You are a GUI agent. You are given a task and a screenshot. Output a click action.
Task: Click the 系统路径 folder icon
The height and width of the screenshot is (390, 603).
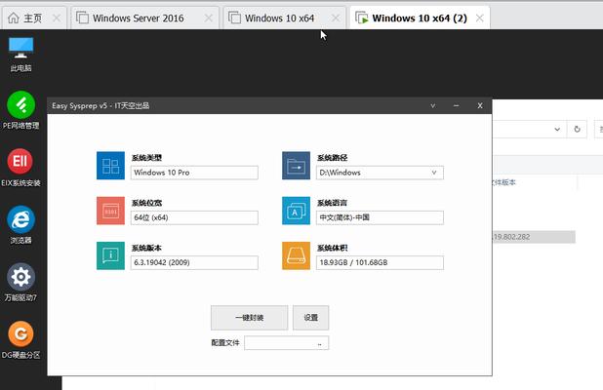coord(296,166)
